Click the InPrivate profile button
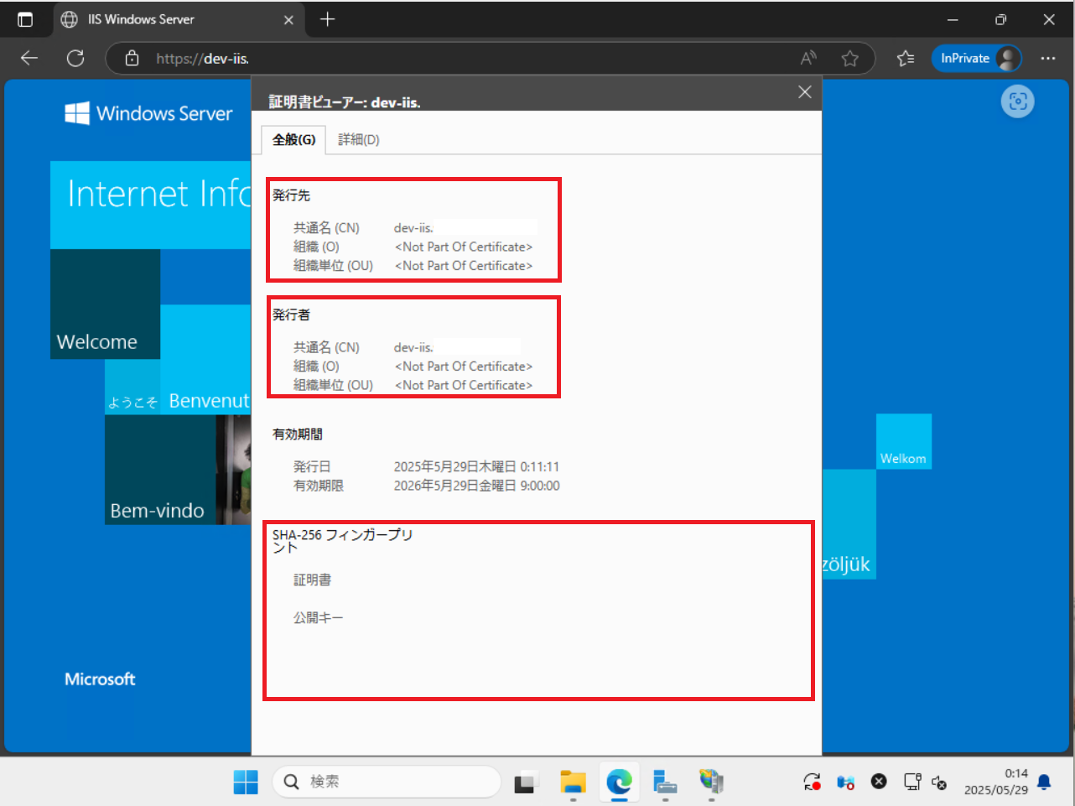 [976, 58]
